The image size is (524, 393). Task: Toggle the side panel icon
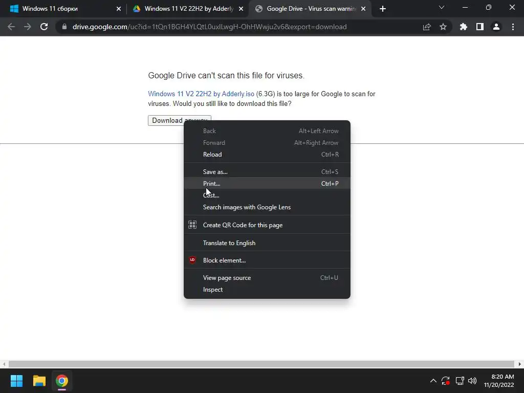click(480, 27)
